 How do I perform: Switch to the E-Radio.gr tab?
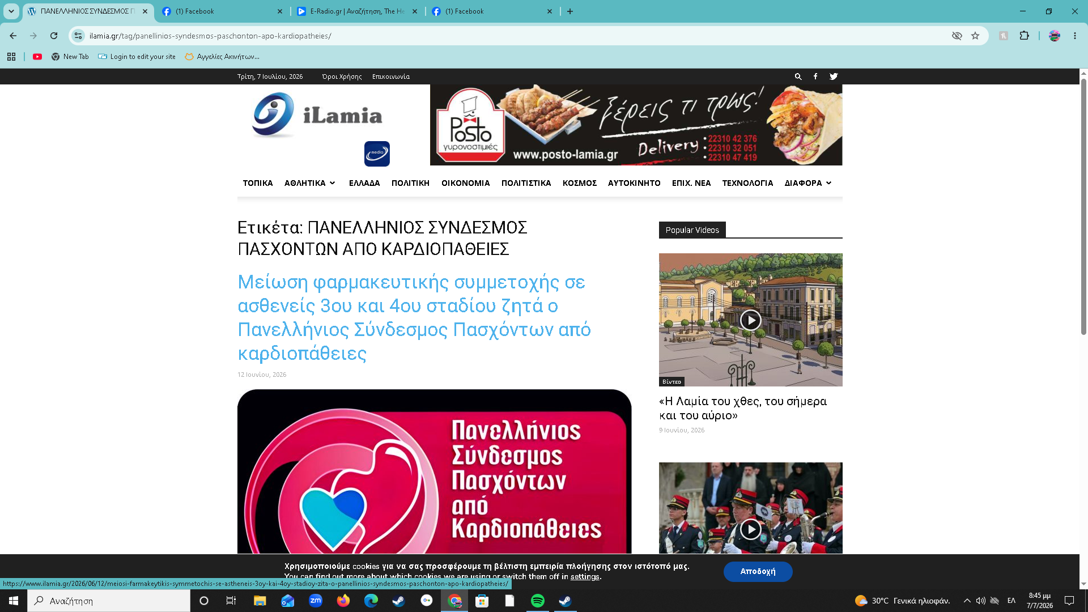pos(357,11)
